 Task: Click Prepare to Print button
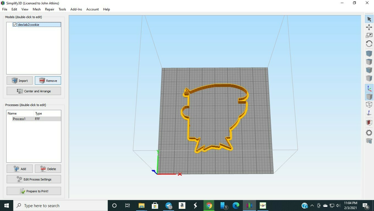click(x=34, y=191)
